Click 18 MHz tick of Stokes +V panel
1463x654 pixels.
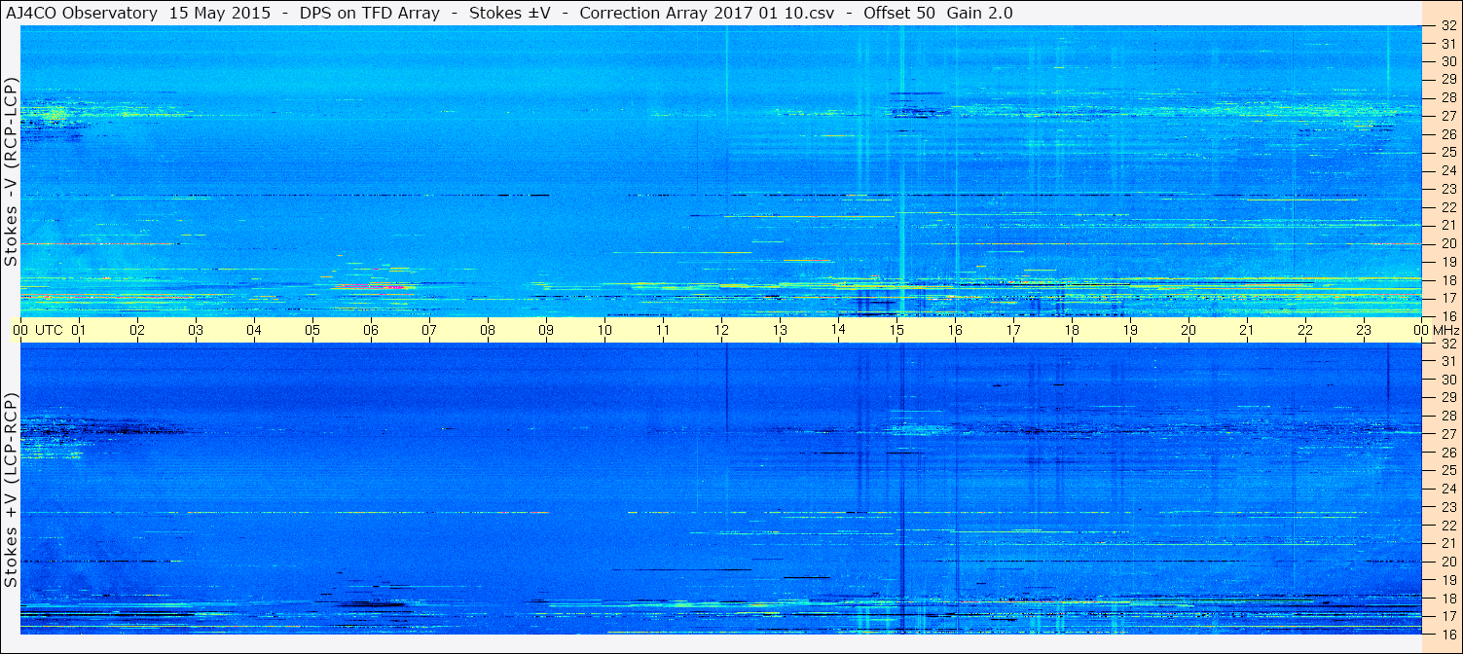click(1448, 599)
